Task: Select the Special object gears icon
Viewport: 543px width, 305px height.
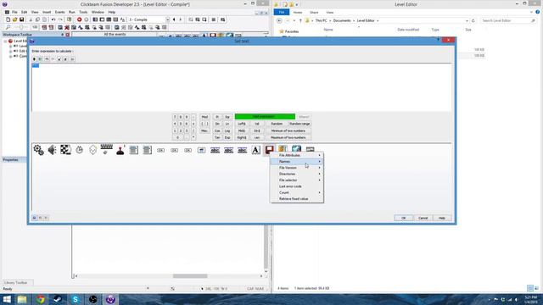Action: click(x=38, y=150)
